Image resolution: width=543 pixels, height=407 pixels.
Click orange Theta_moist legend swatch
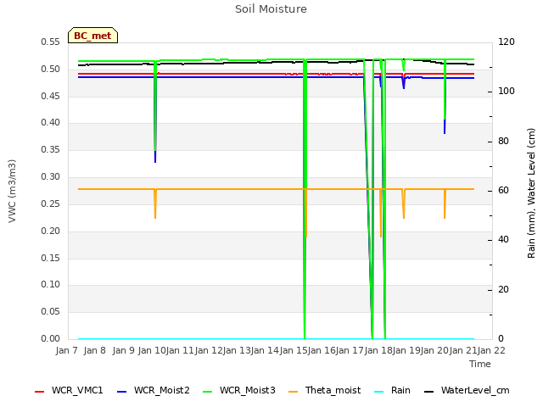point(293,392)
